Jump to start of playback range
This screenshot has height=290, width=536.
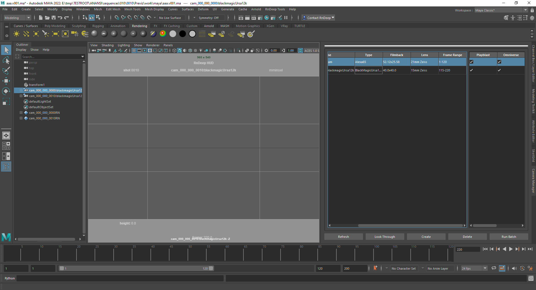485,249
